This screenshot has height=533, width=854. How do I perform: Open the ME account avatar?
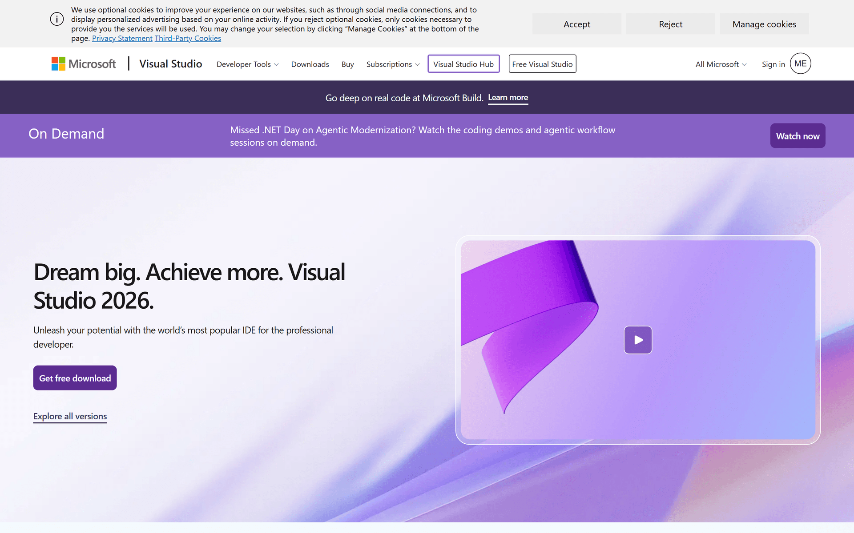tap(800, 64)
